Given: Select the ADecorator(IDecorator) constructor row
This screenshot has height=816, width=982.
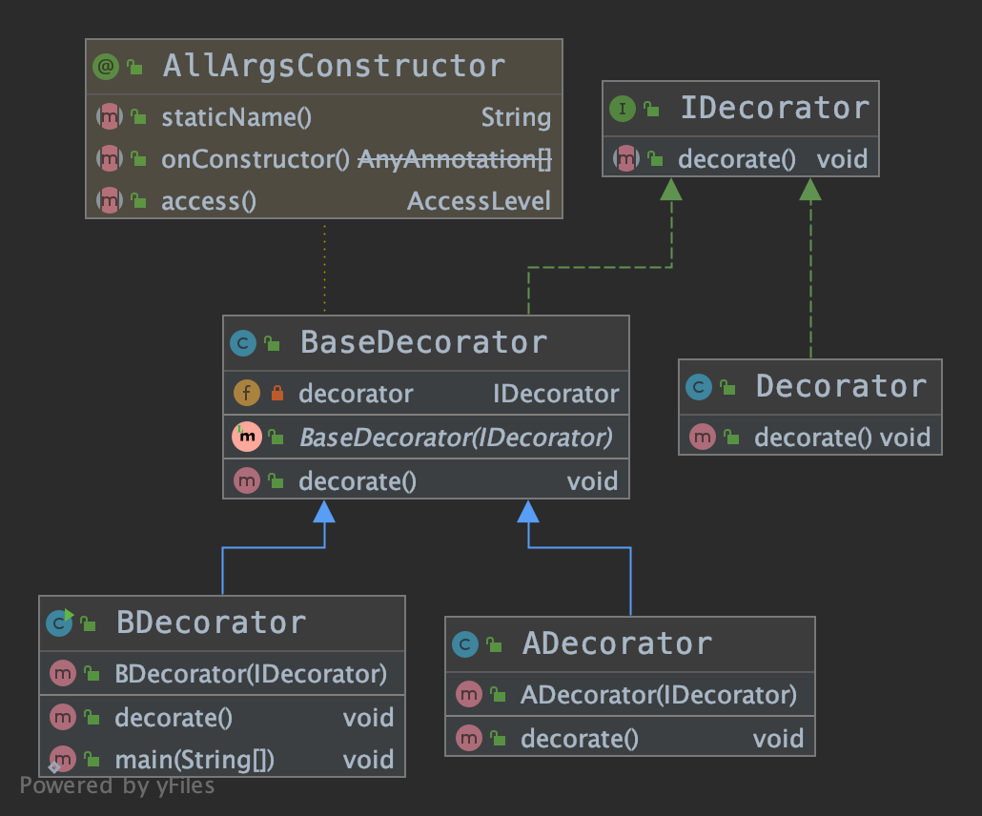Looking at the screenshot, I should (630, 695).
